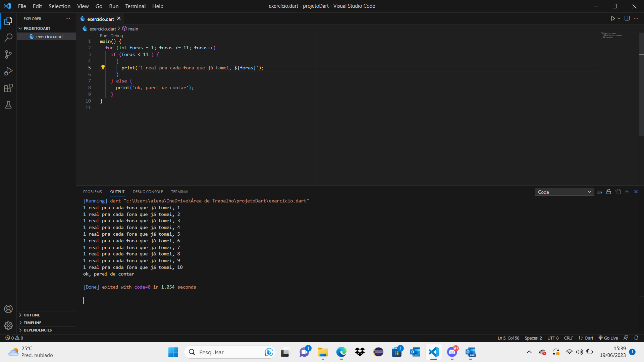Click the Run and Debug icon in sidebar
The height and width of the screenshot is (362, 644).
pos(8,71)
